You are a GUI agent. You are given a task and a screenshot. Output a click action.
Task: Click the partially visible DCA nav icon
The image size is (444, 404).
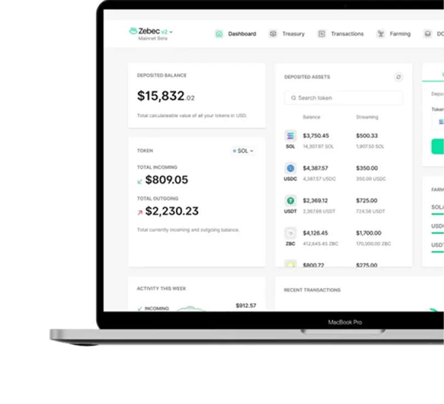[428, 34]
